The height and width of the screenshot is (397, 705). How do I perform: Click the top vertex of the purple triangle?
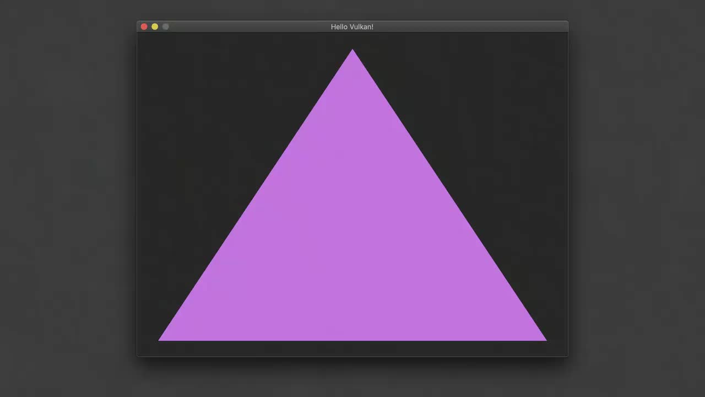352,51
